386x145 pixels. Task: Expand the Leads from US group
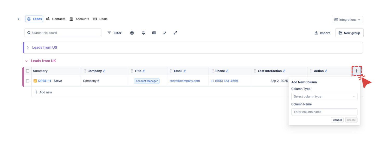point(28,48)
